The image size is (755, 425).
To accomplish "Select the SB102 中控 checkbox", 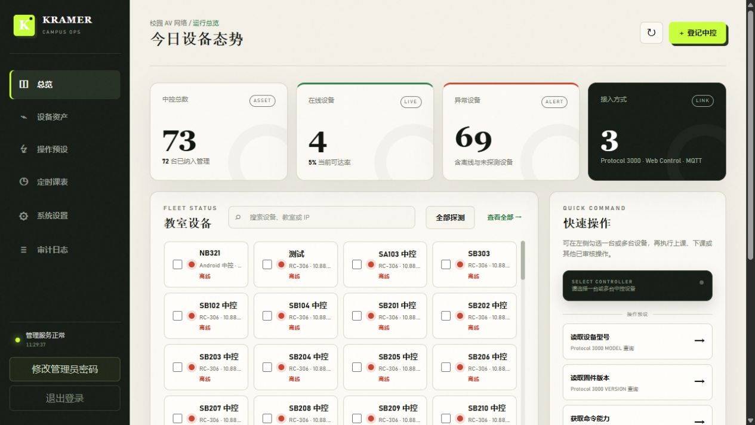I will [177, 316].
